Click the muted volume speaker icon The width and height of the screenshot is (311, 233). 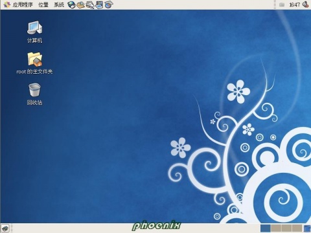(x=305, y=5)
